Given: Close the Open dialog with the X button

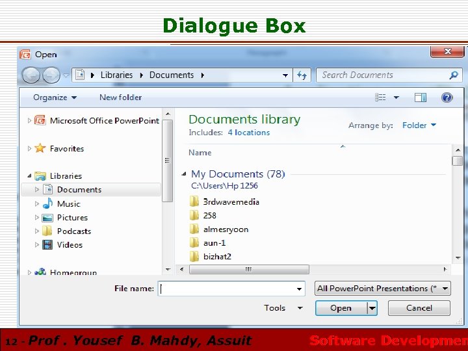Looking at the screenshot, I should click(x=447, y=51).
